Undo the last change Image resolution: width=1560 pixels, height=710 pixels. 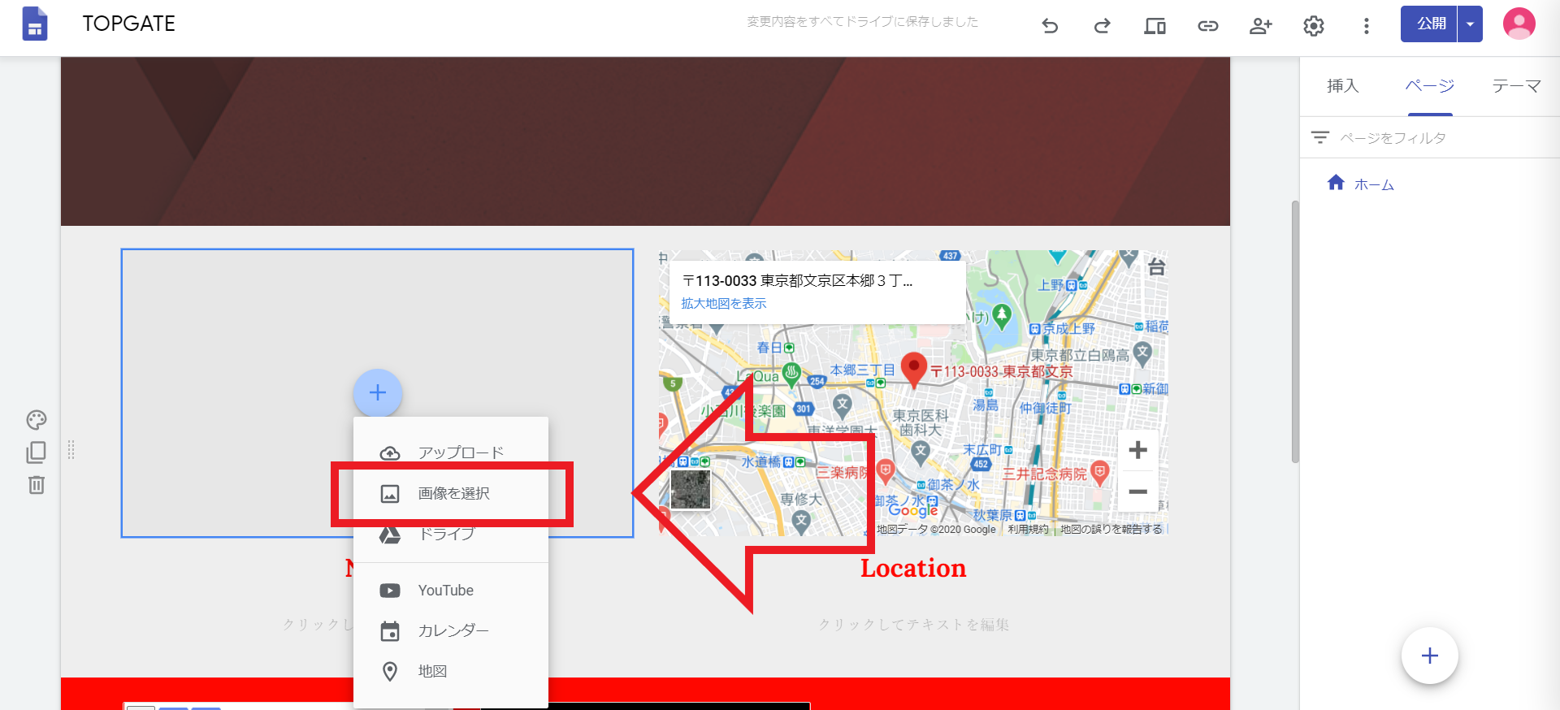(1050, 26)
